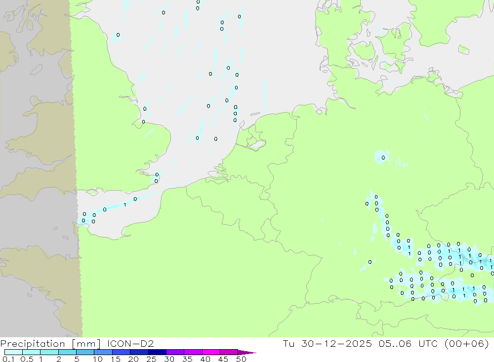Select the 20–25 mm legend swatch
The image size is (494, 362).
click(x=139, y=352)
